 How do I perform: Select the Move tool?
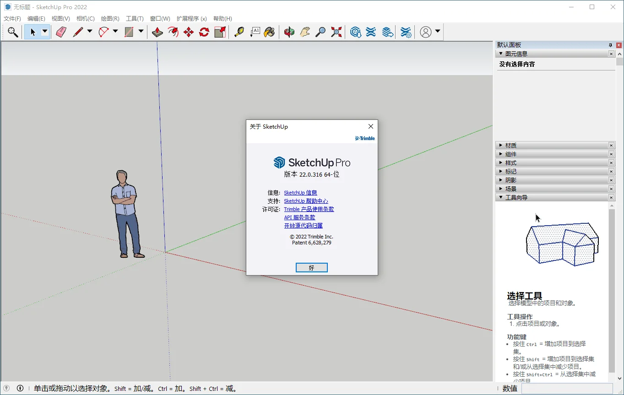[x=189, y=32]
